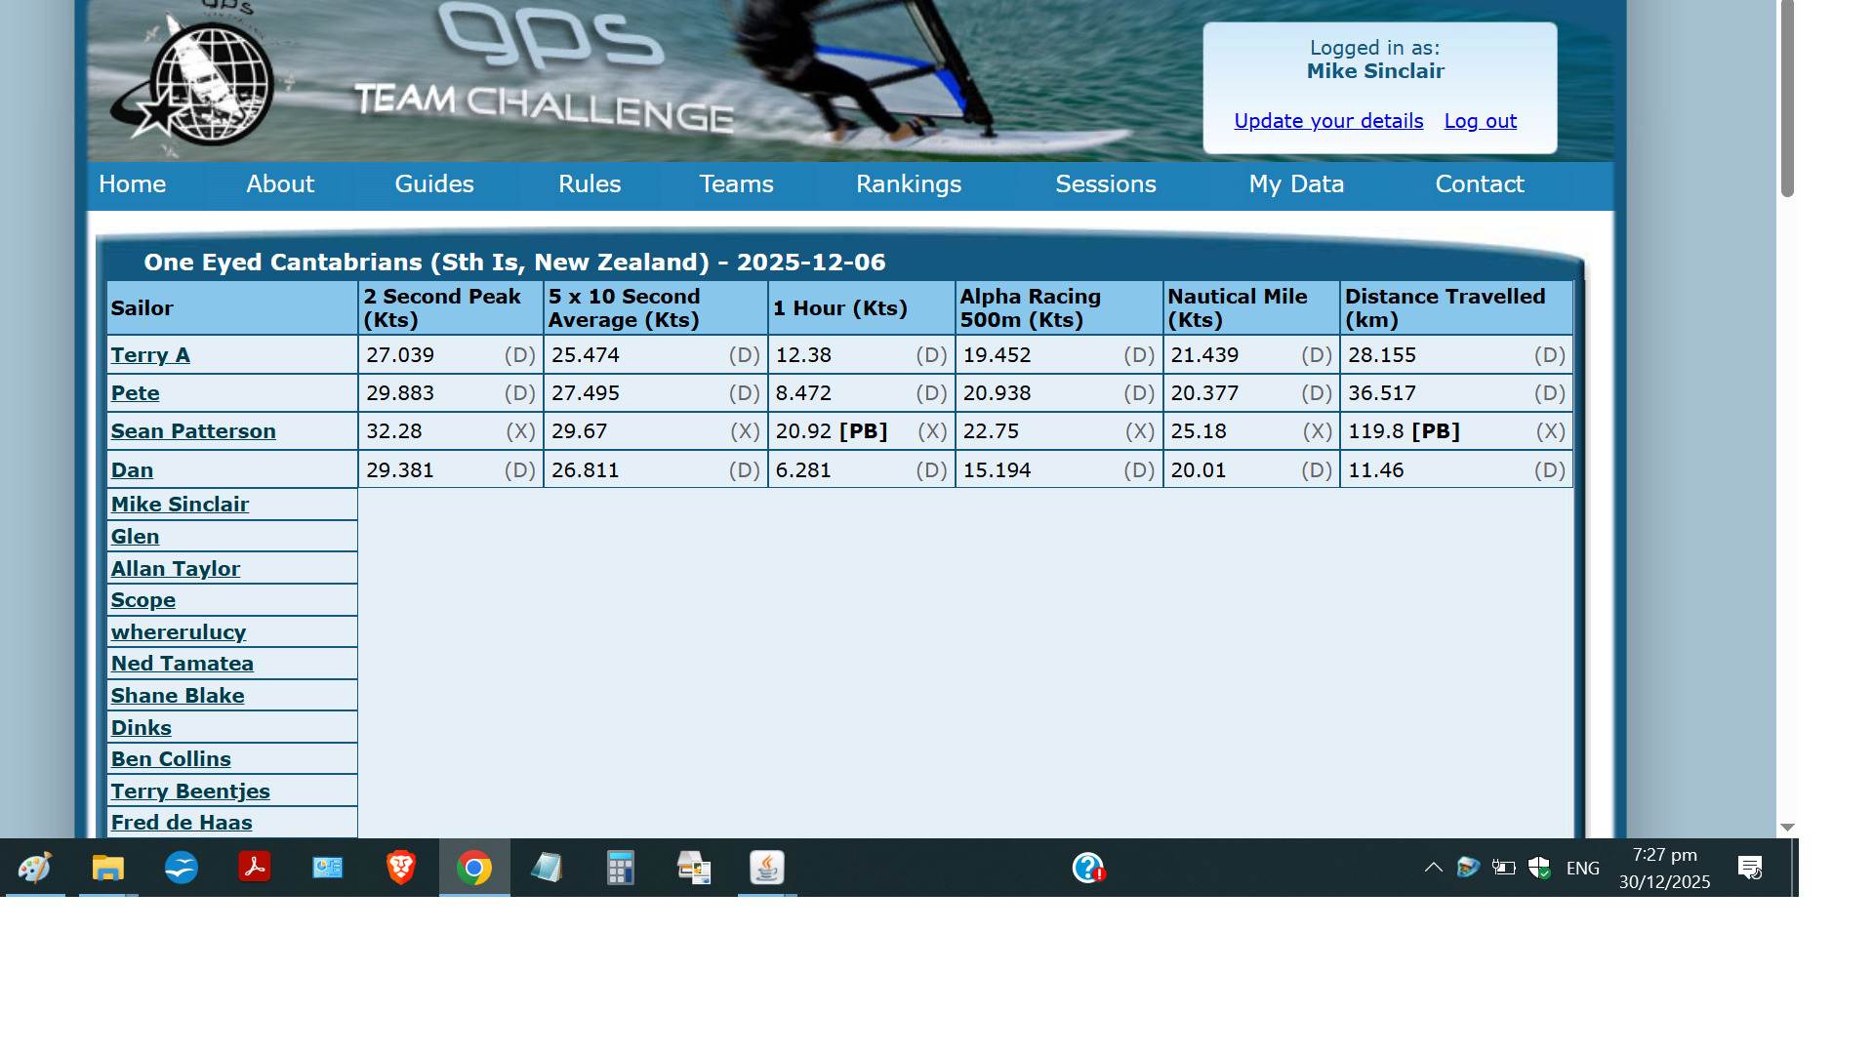Open the Paint app in the taskbar
Image resolution: width=1874 pixels, height=1054 pixels.
pos(34,868)
